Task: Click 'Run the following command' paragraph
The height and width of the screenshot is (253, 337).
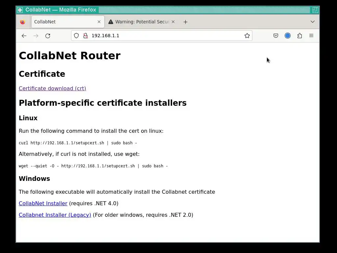Action: pyautogui.click(x=91, y=131)
